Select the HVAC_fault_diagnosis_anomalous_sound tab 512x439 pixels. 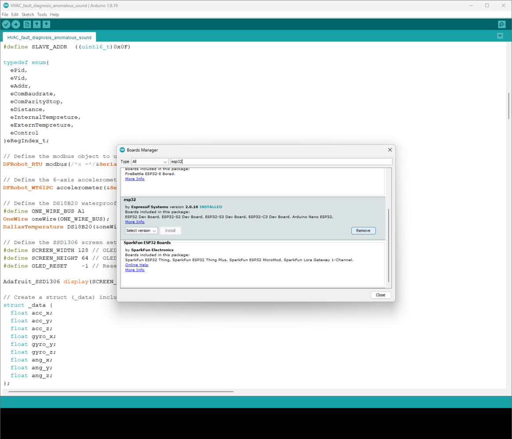(x=49, y=38)
